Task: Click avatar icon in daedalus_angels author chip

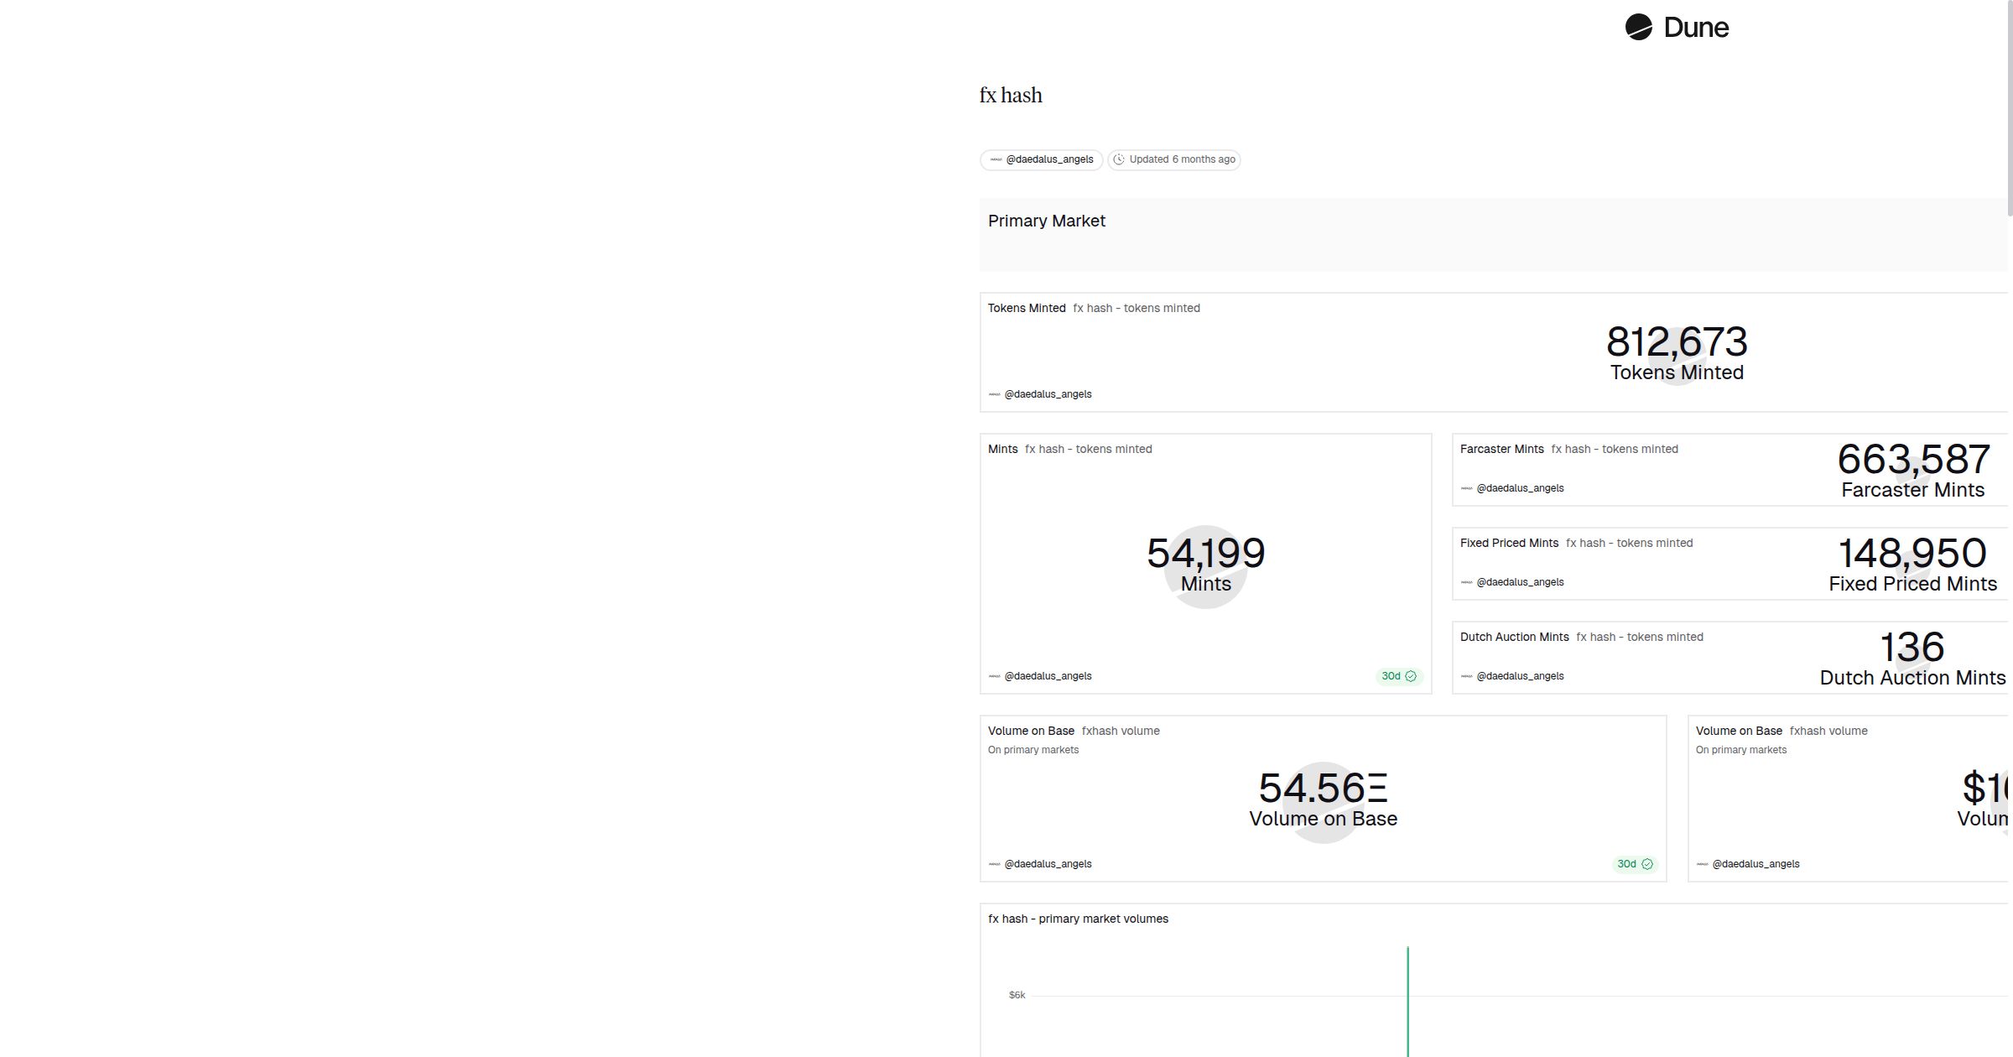Action: coord(996,159)
